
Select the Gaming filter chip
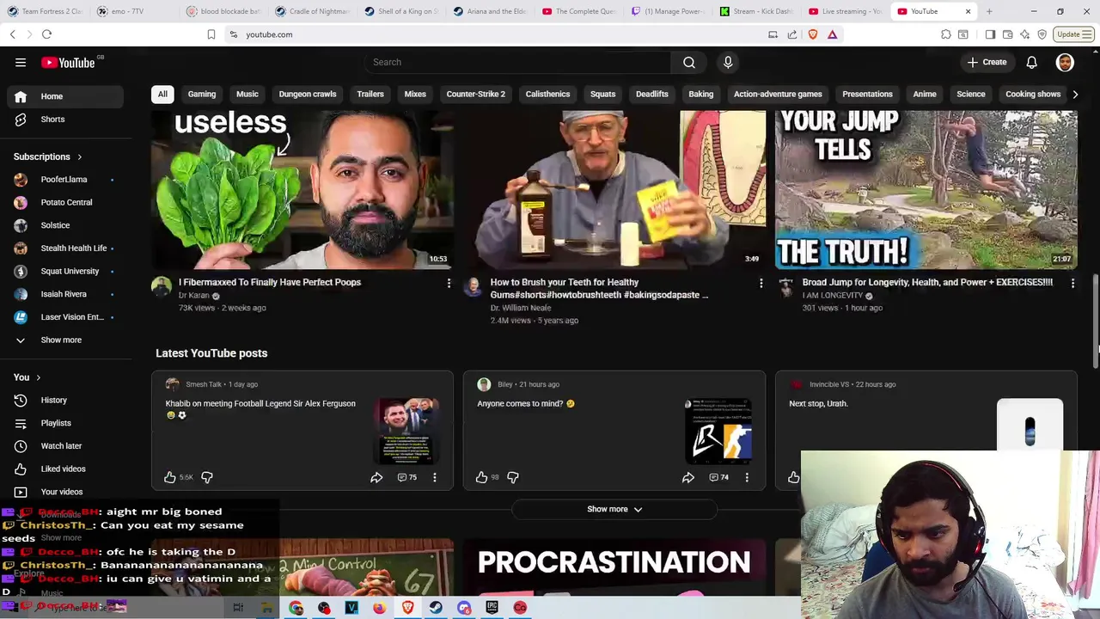202,94
